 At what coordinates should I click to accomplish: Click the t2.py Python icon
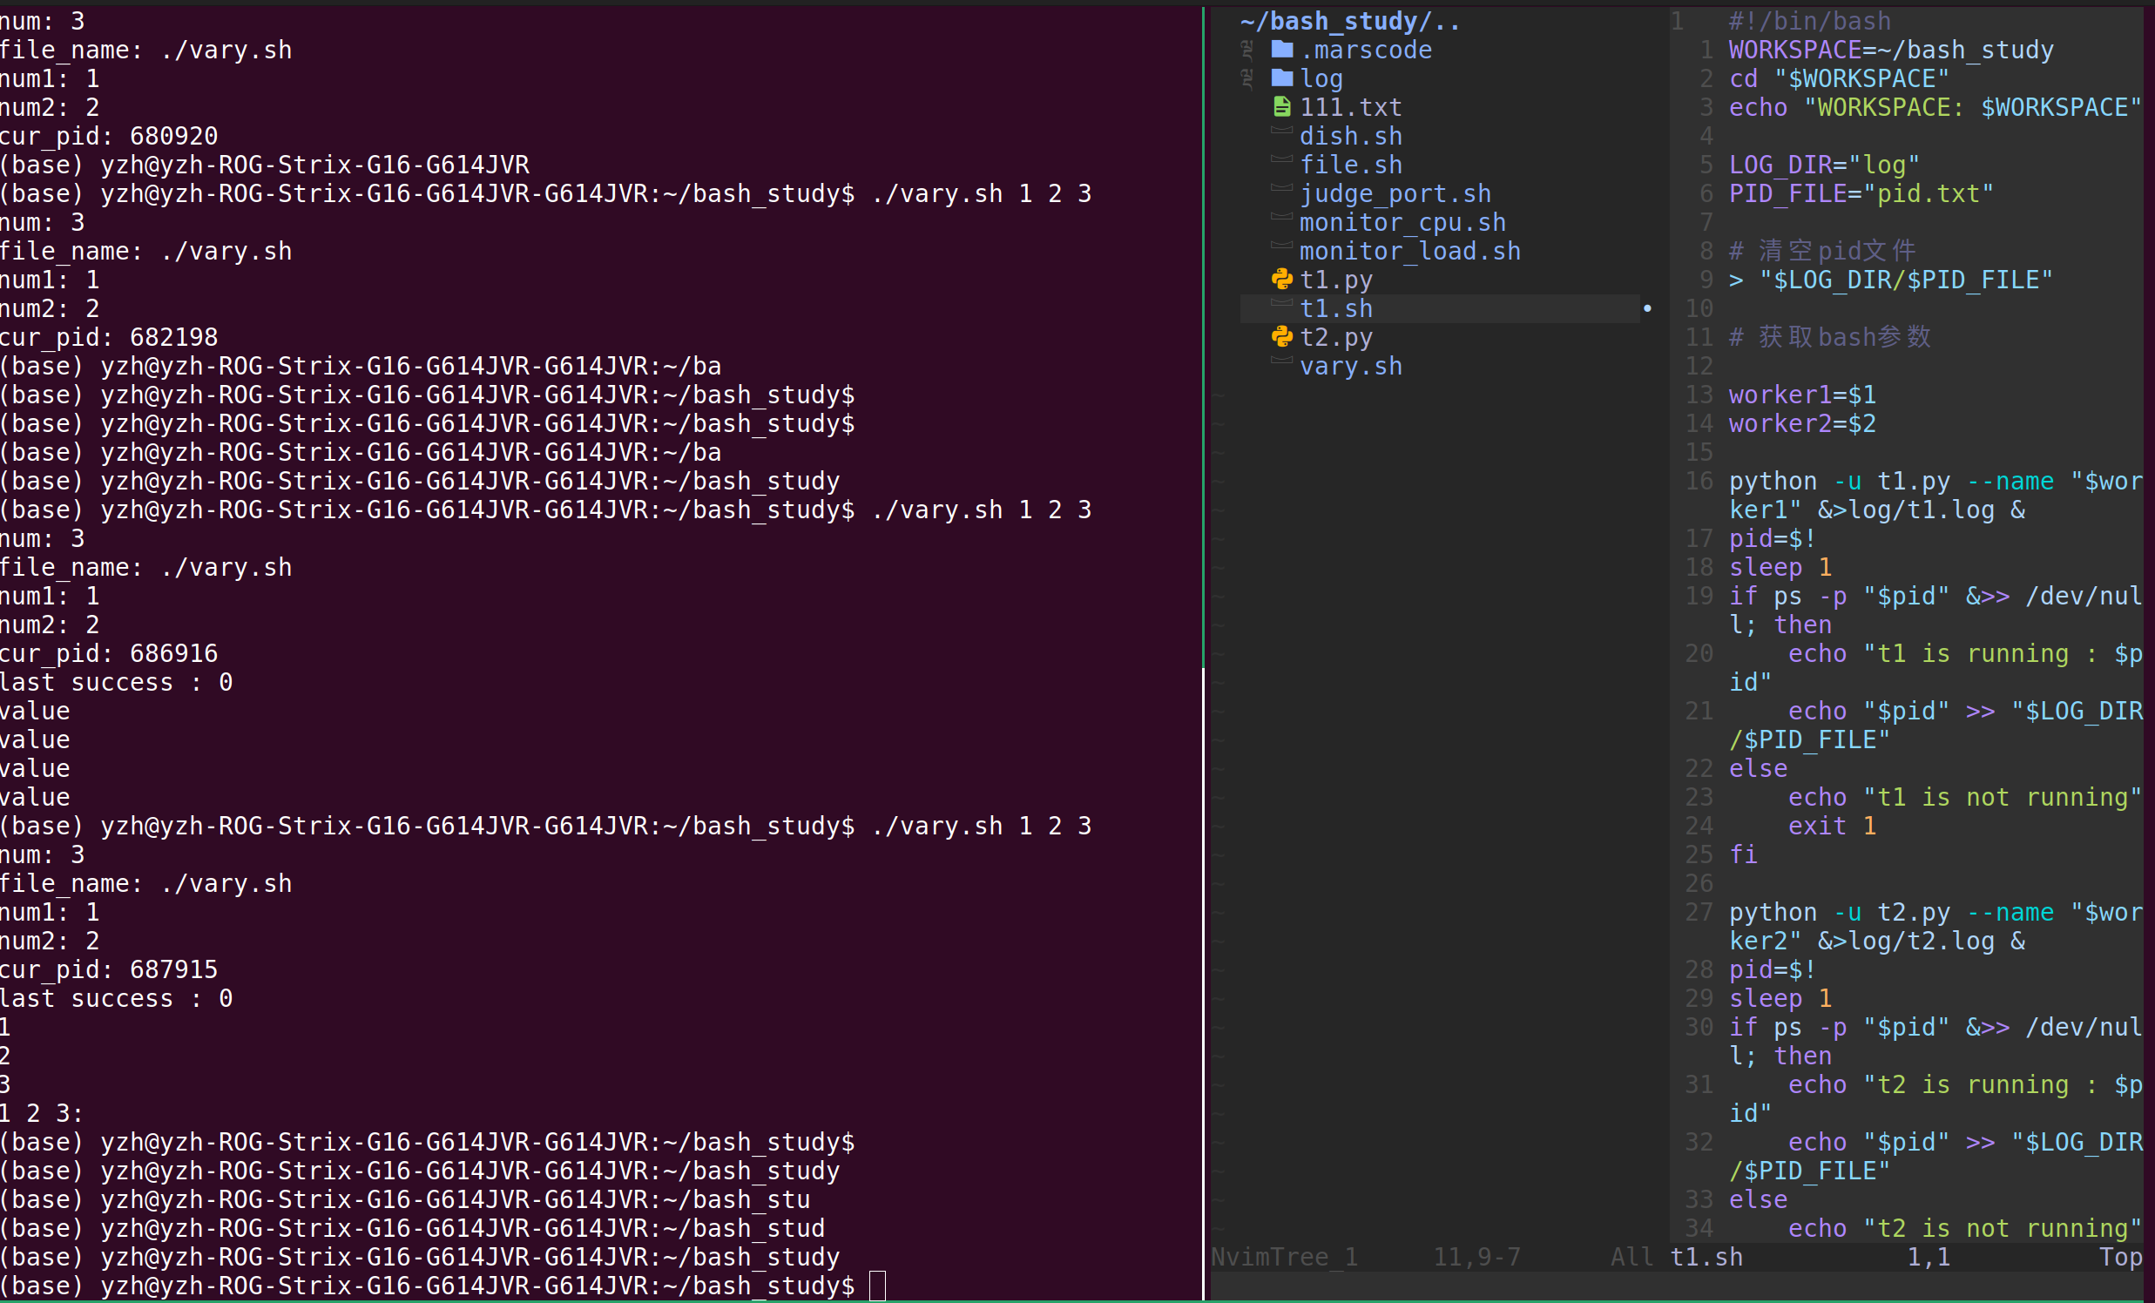(1281, 337)
